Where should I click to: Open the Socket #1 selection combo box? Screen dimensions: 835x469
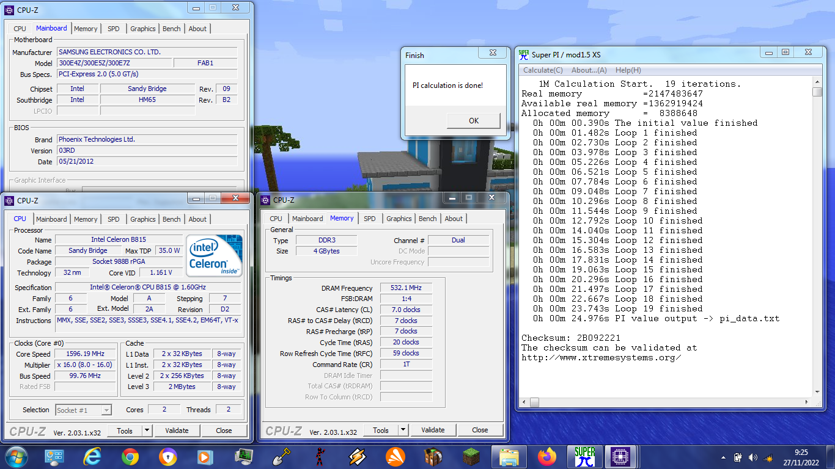point(84,410)
